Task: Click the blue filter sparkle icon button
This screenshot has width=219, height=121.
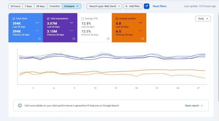Action: (147, 6)
